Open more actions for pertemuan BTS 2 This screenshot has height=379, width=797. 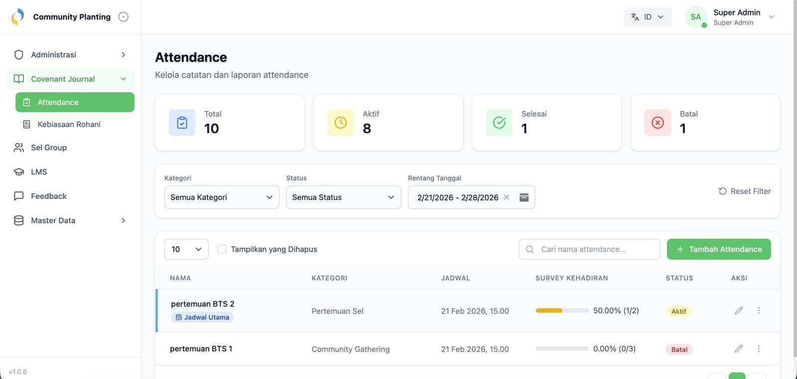(x=759, y=310)
